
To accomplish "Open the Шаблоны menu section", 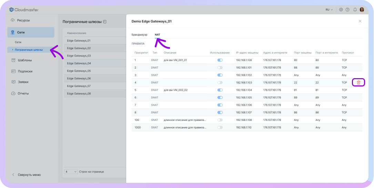I will coord(25,60).
